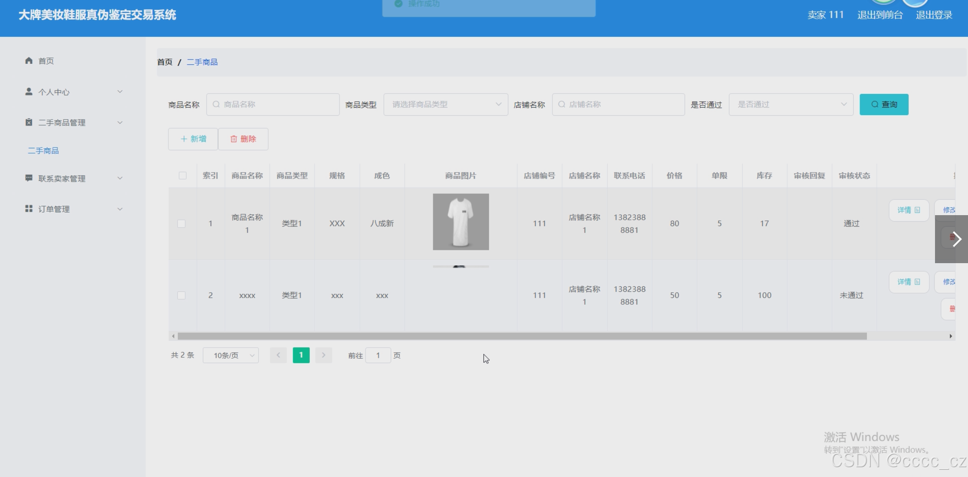
Task: Click the person icon for 个人中心
Action: 29,92
